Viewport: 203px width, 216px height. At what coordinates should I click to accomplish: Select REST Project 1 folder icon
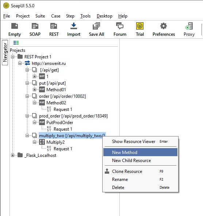coord(20,57)
